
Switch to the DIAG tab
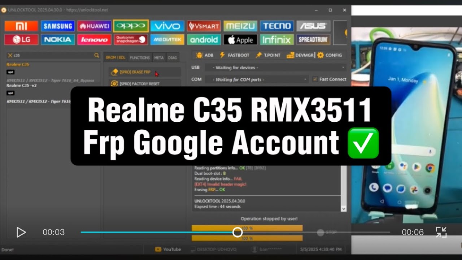173,58
